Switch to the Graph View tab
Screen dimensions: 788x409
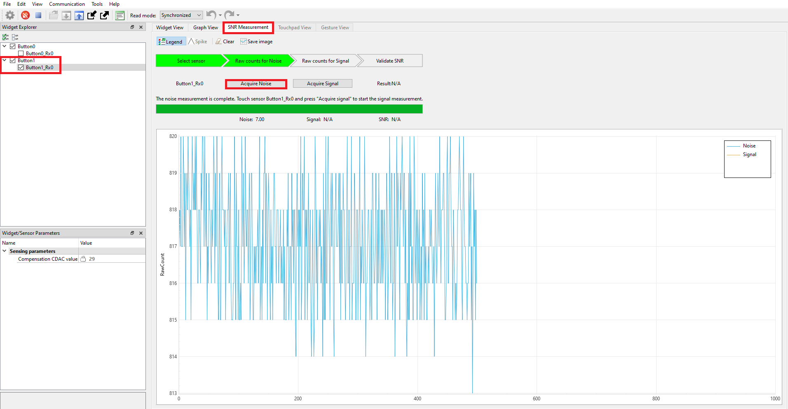coord(206,28)
